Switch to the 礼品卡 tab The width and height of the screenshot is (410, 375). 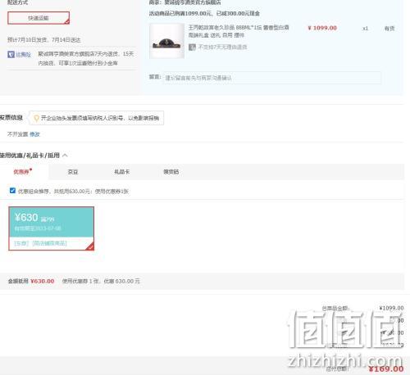click(122, 172)
